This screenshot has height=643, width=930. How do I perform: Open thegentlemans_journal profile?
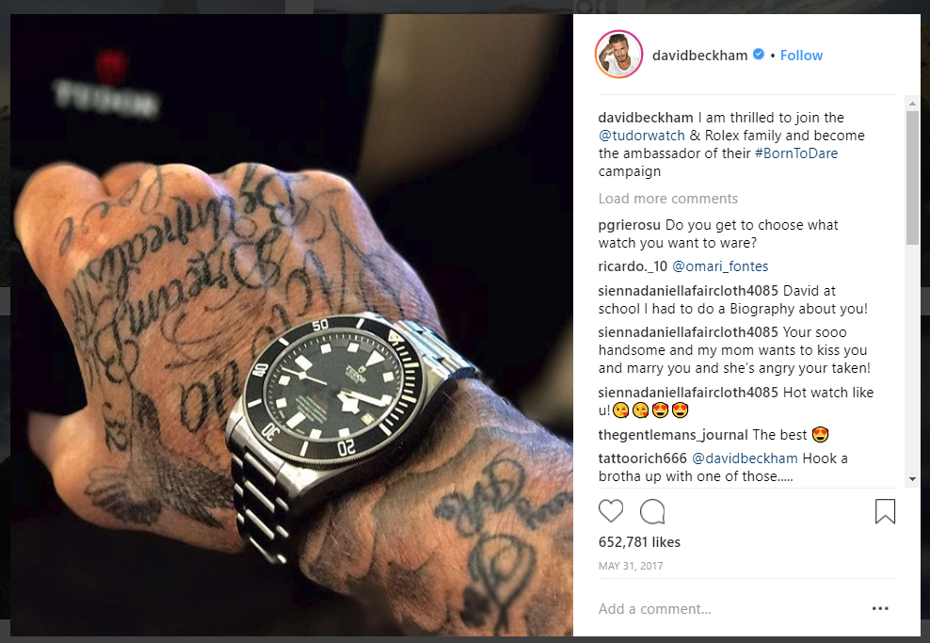[x=673, y=435]
